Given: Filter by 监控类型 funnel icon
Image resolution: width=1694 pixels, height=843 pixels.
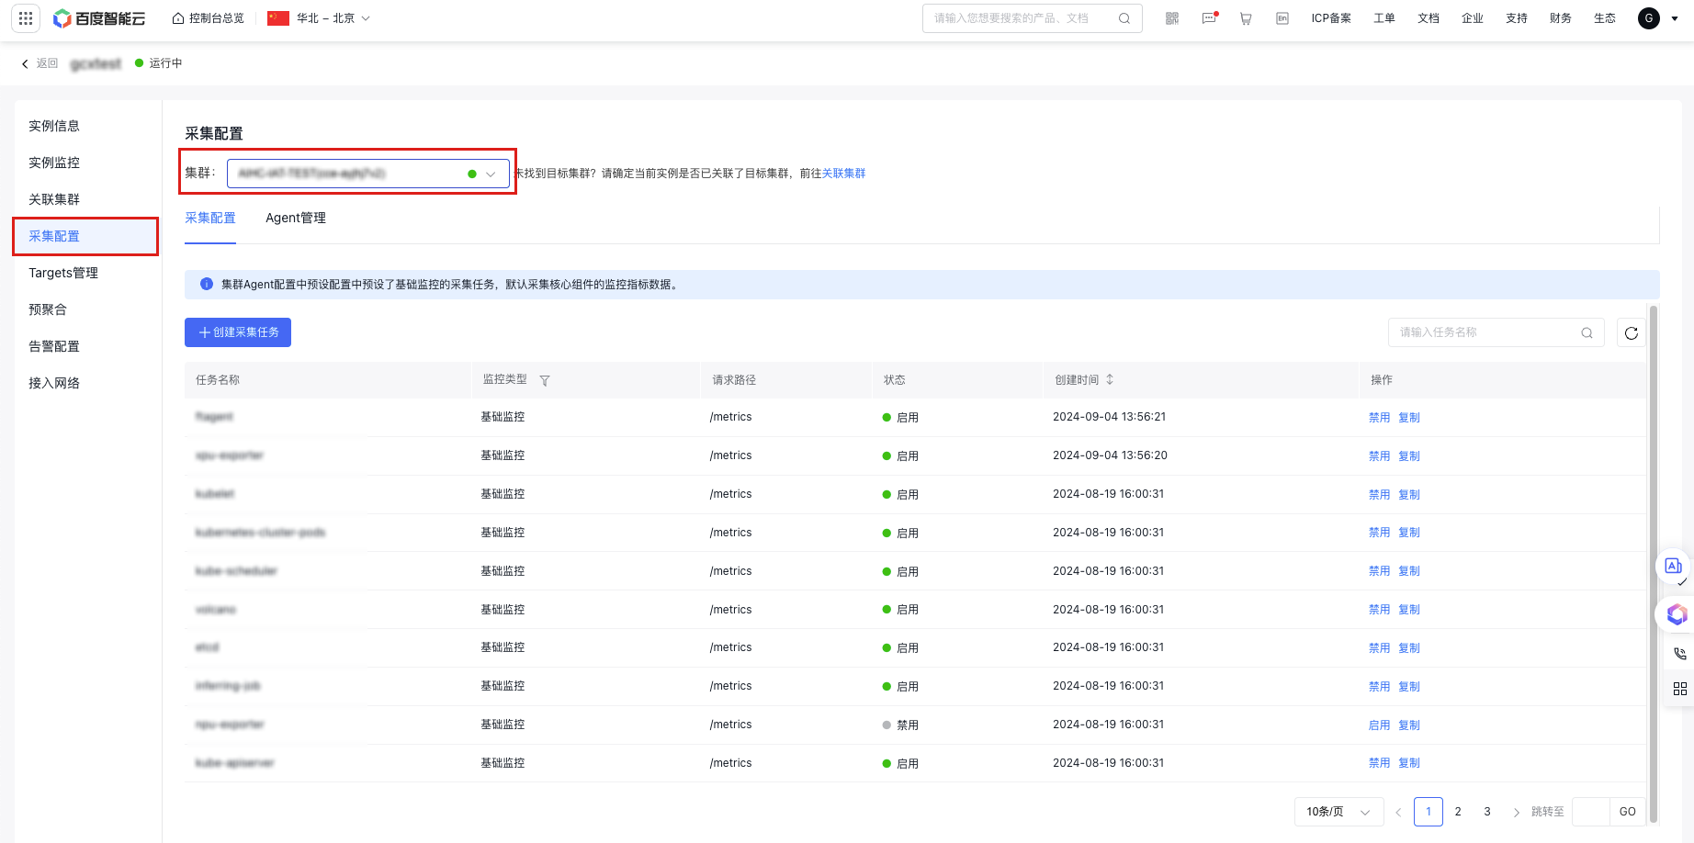Looking at the screenshot, I should pyautogui.click(x=545, y=380).
